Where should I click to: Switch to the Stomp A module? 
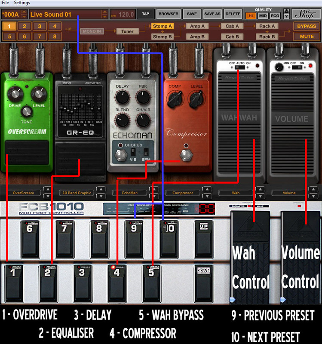pos(163,26)
